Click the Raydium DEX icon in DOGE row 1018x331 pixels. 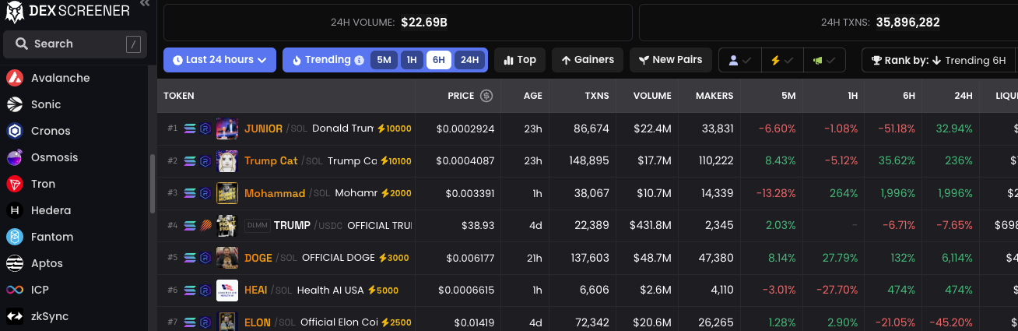click(205, 258)
